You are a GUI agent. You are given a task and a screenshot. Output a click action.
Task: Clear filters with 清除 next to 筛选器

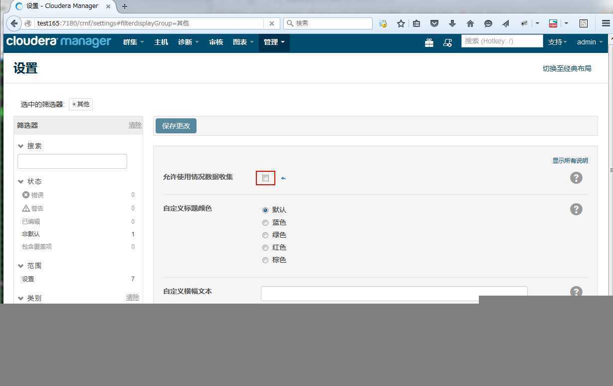point(135,125)
